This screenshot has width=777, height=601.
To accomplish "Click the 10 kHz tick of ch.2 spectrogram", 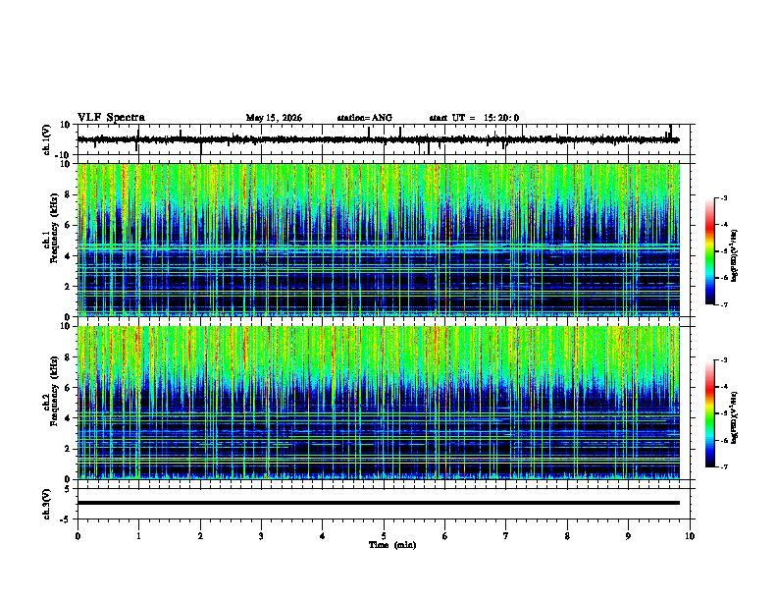I will (66, 326).
